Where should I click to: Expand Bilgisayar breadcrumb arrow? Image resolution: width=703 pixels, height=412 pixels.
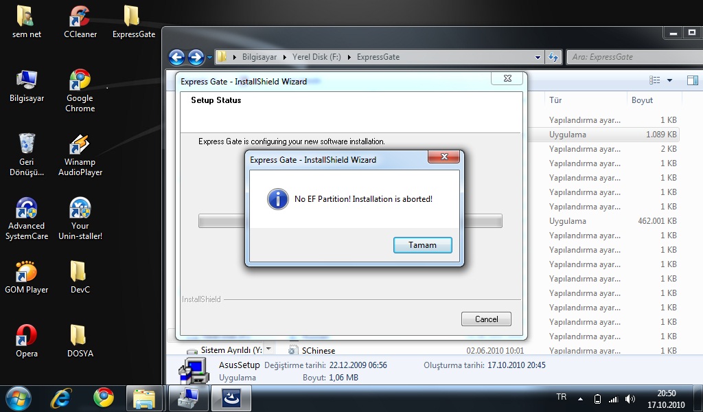click(284, 57)
